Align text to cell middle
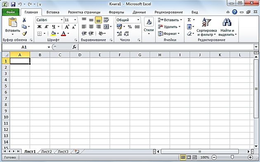 point(91,20)
